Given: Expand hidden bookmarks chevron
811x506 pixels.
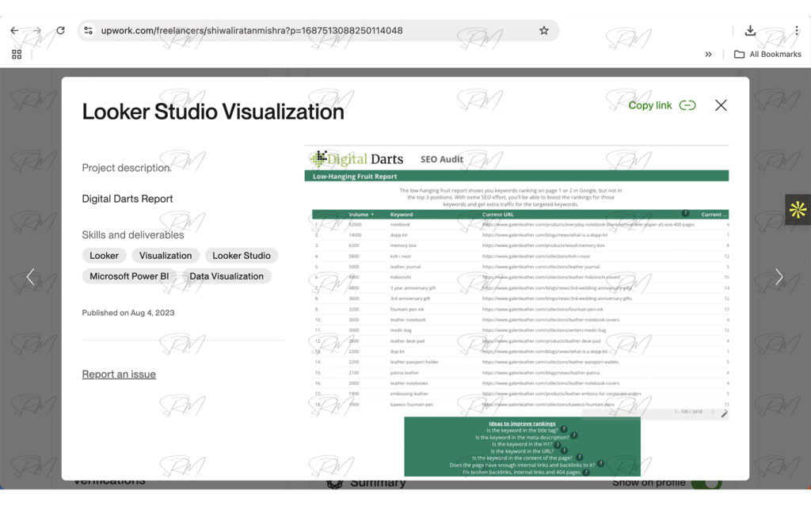Looking at the screenshot, I should [x=708, y=55].
